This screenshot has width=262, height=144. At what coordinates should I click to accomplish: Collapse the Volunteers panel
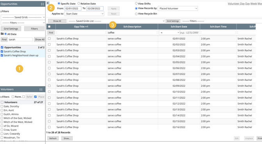coord(41,89)
